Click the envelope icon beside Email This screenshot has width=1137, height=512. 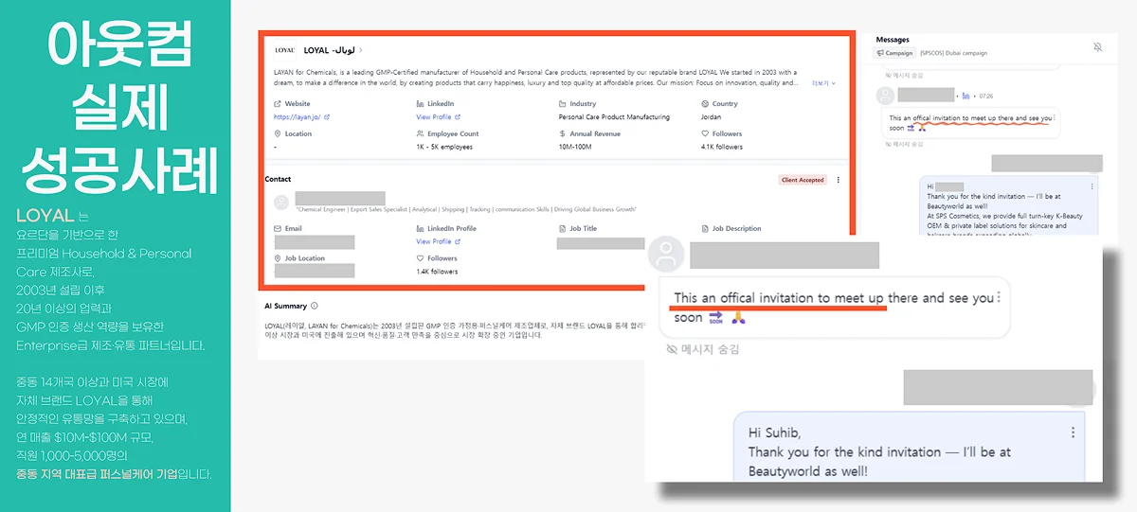(278, 228)
